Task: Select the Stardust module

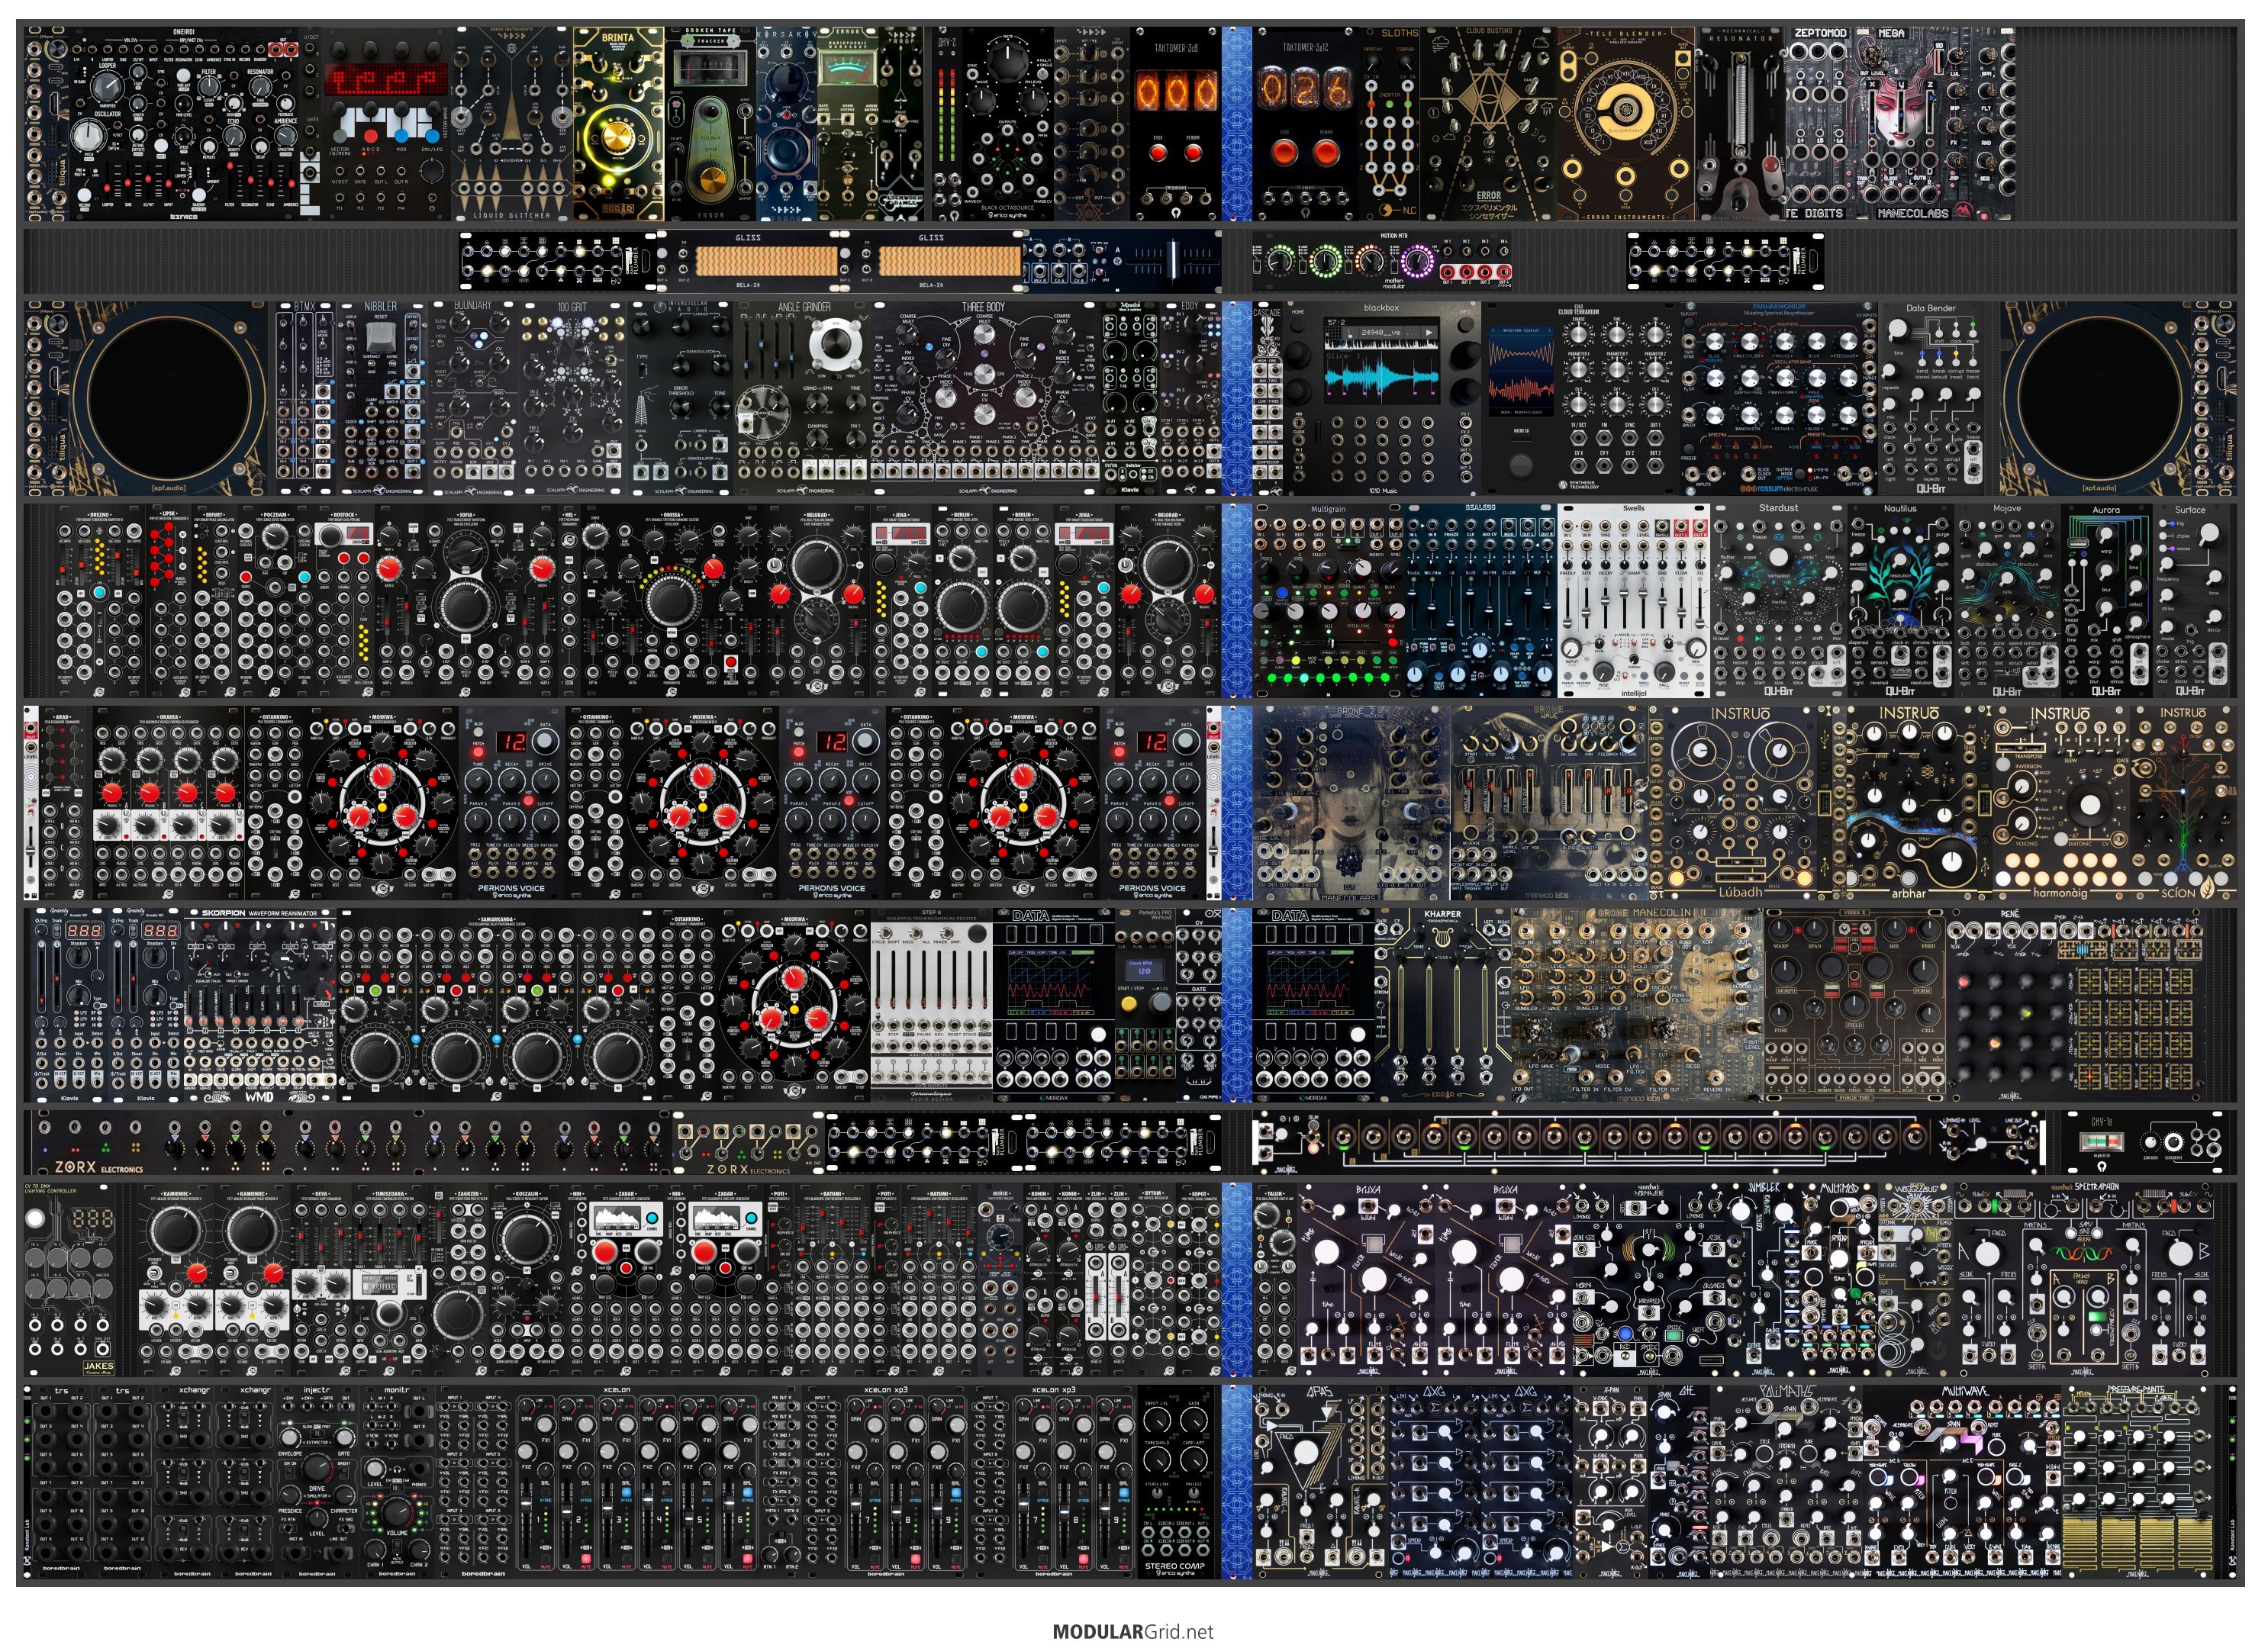Action: pos(1779,600)
